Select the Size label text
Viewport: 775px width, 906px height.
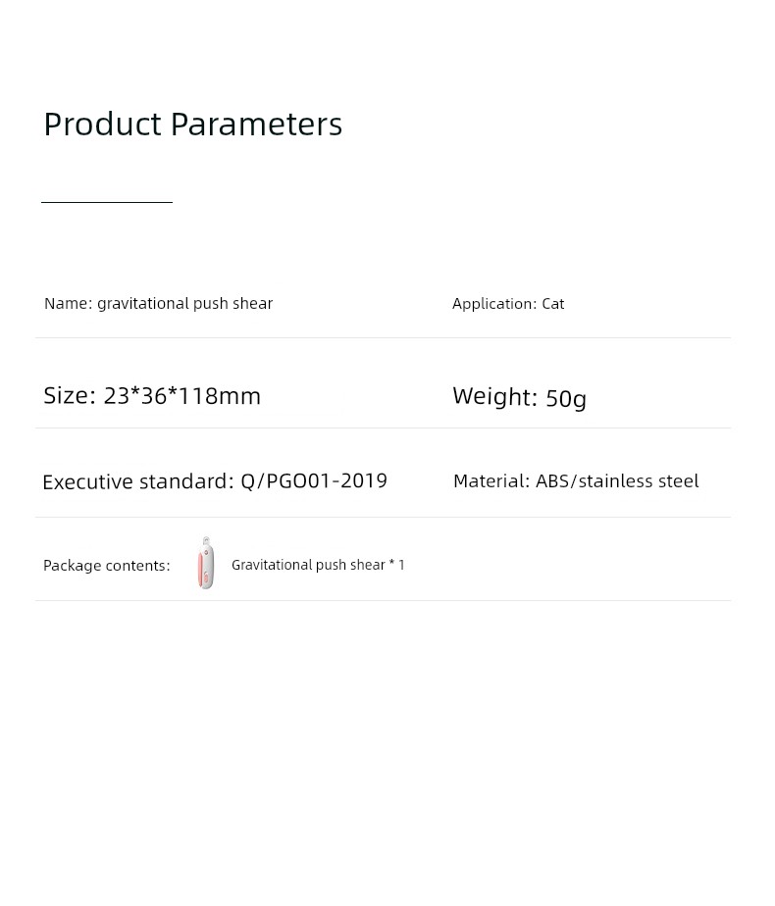(x=70, y=396)
